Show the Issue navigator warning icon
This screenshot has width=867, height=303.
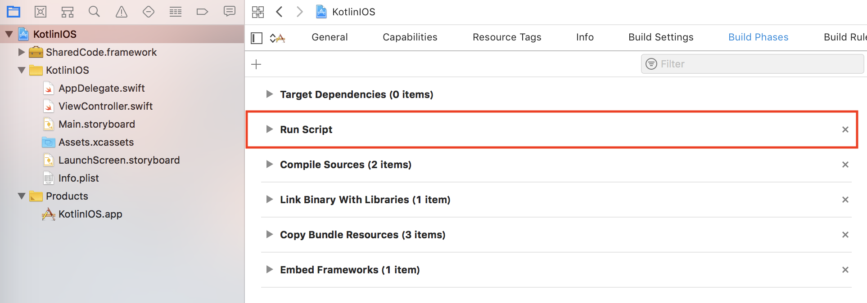point(122,12)
